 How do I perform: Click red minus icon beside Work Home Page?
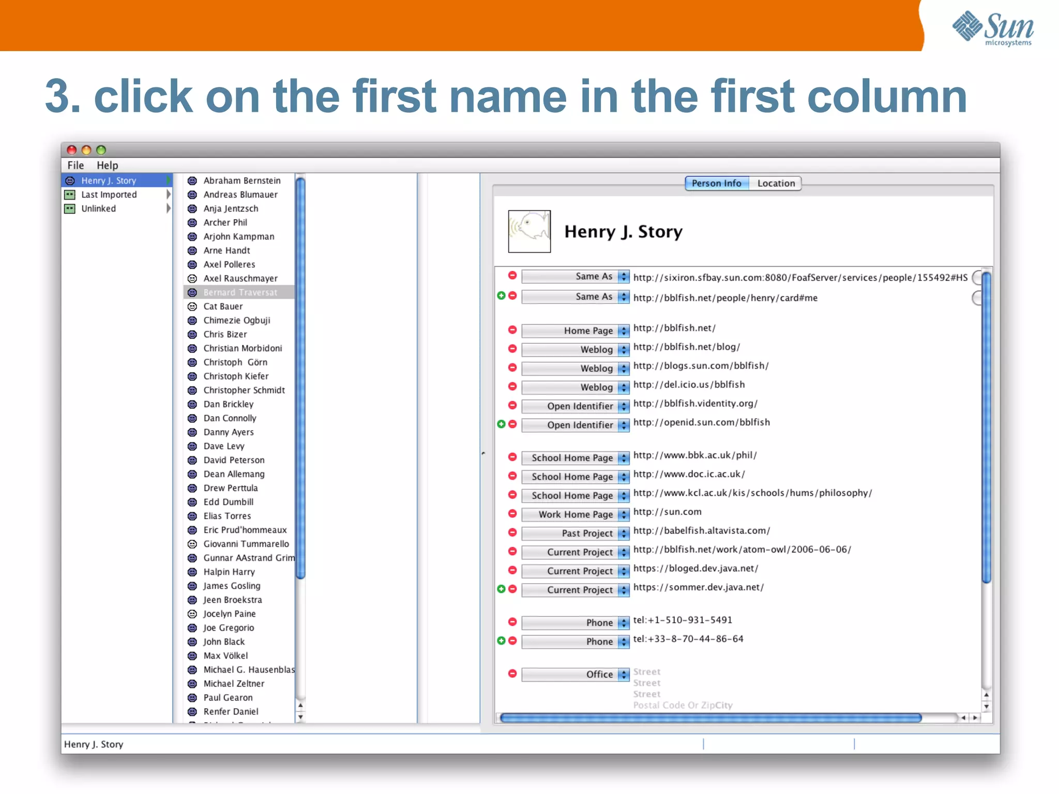click(512, 514)
